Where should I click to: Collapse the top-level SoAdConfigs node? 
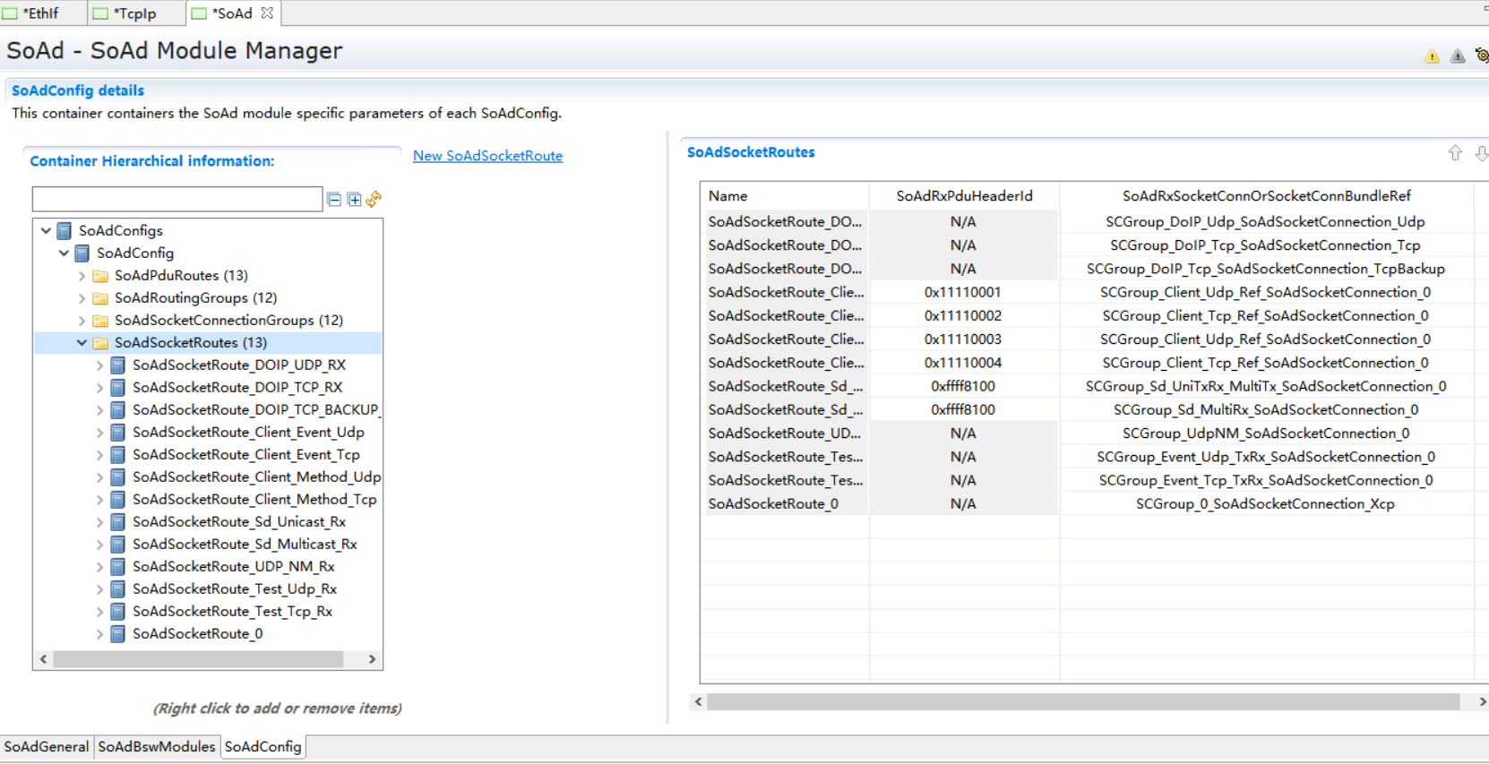point(47,231)
